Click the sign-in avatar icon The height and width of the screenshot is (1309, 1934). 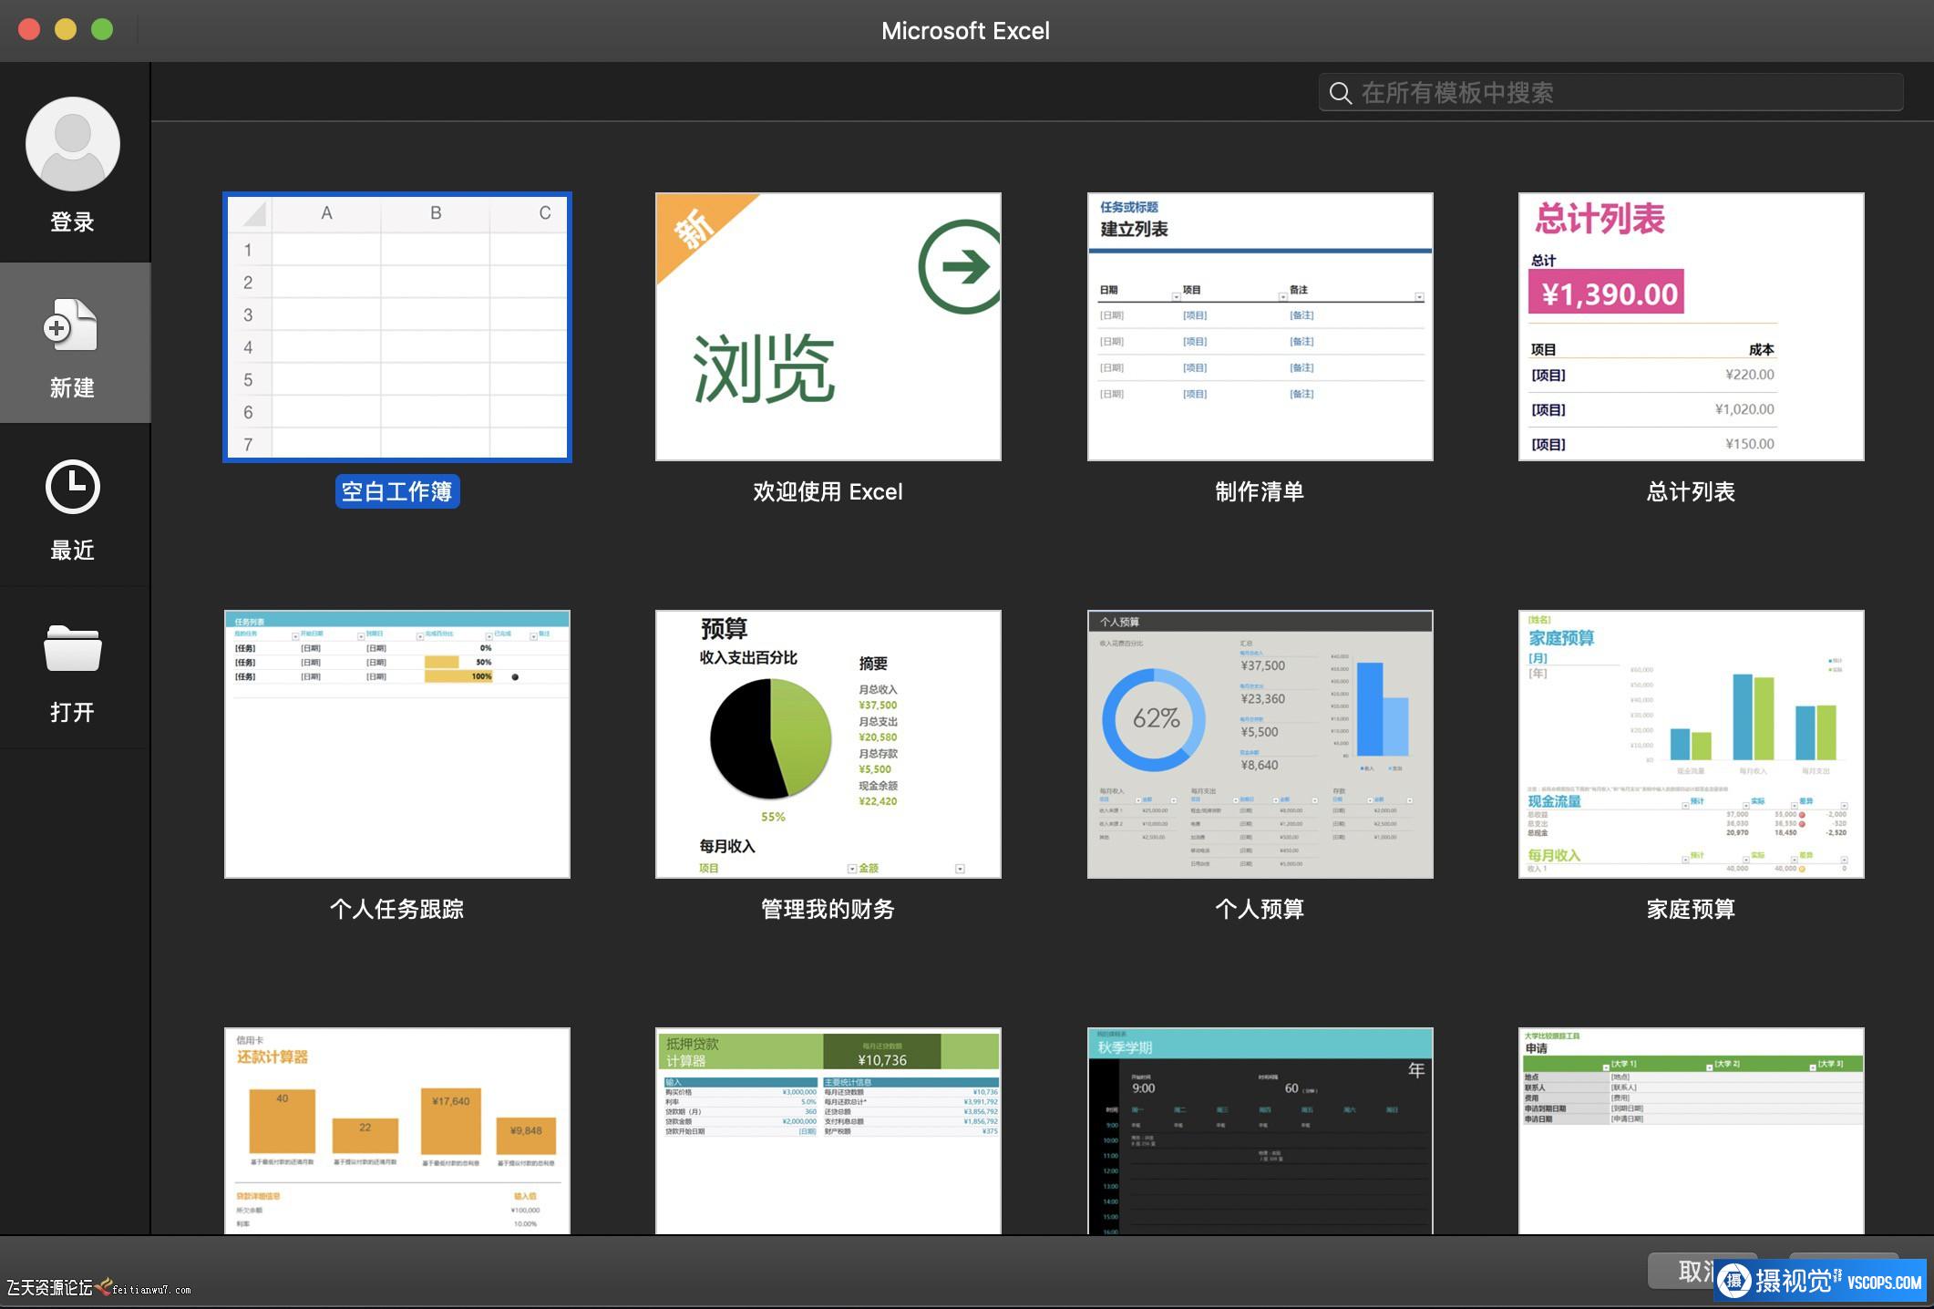coord(73,144)
